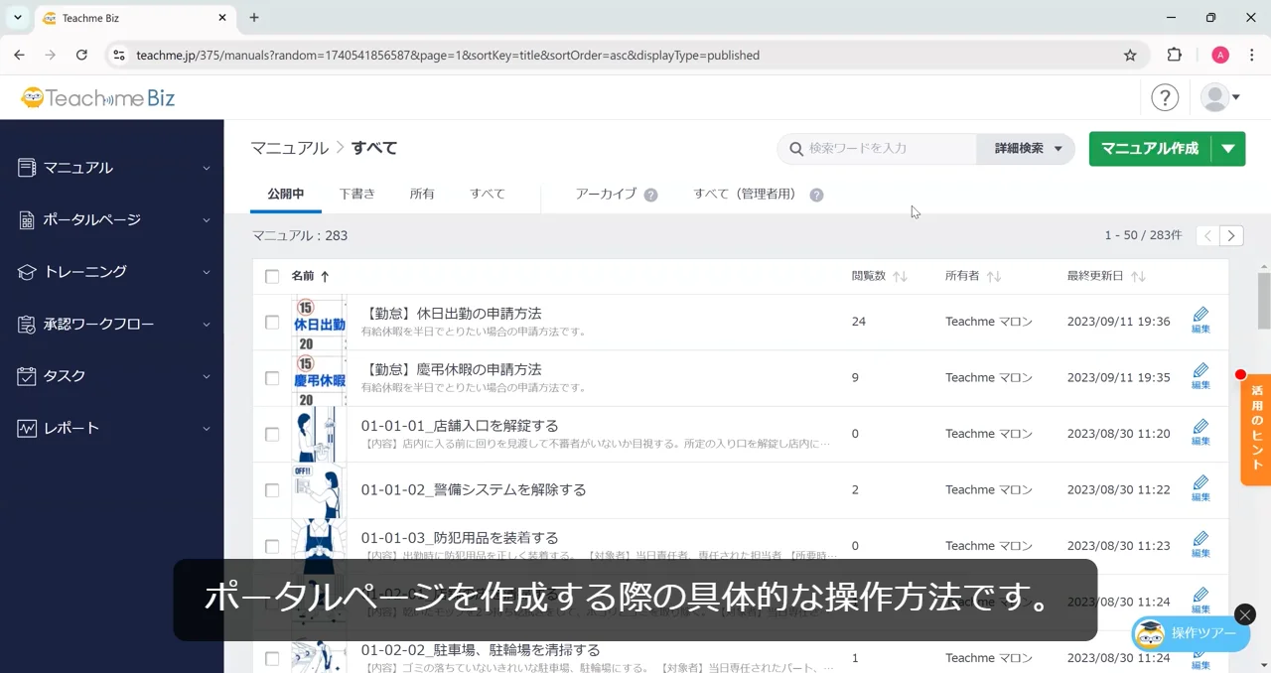
Task: Go to the next page arrow
Action: pyautogui.click(x=1231, y=235)
